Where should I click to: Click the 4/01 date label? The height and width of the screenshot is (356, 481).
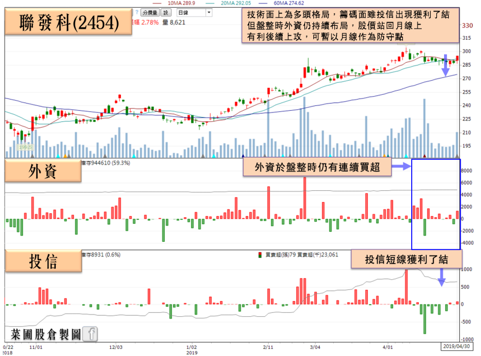click(x=388, y=347)
